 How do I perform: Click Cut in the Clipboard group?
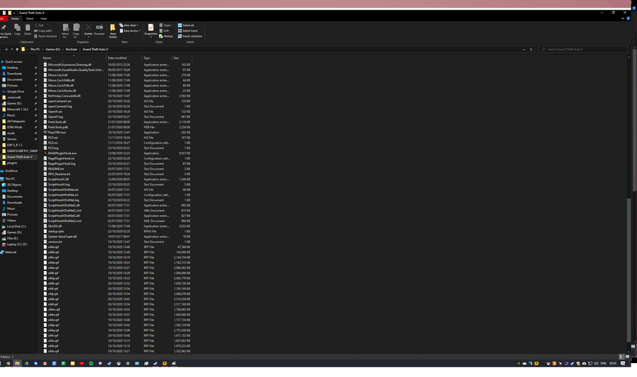(x=39, y=25)
